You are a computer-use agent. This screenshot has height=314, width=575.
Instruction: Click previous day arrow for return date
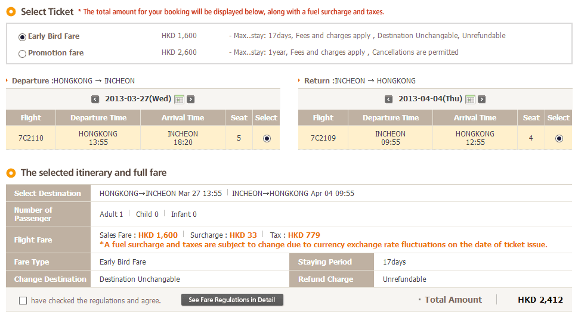coord(389,100)
